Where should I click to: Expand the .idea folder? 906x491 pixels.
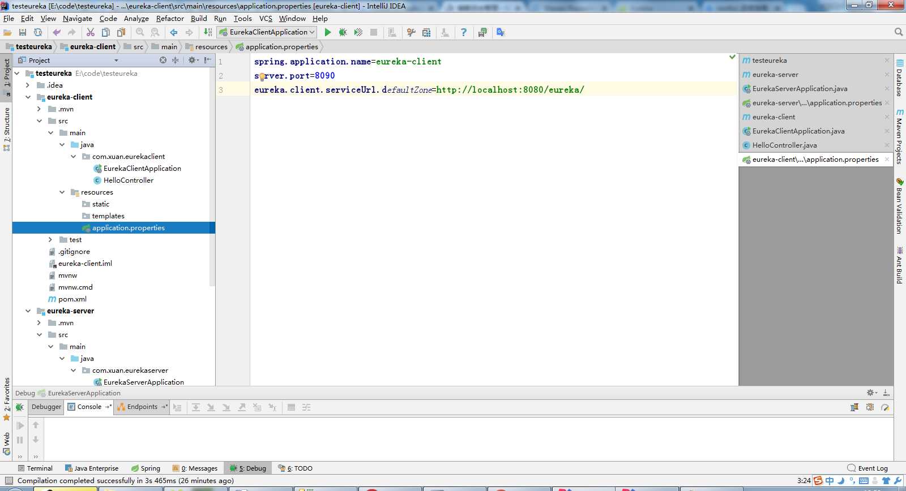click(x=28, y=85)
